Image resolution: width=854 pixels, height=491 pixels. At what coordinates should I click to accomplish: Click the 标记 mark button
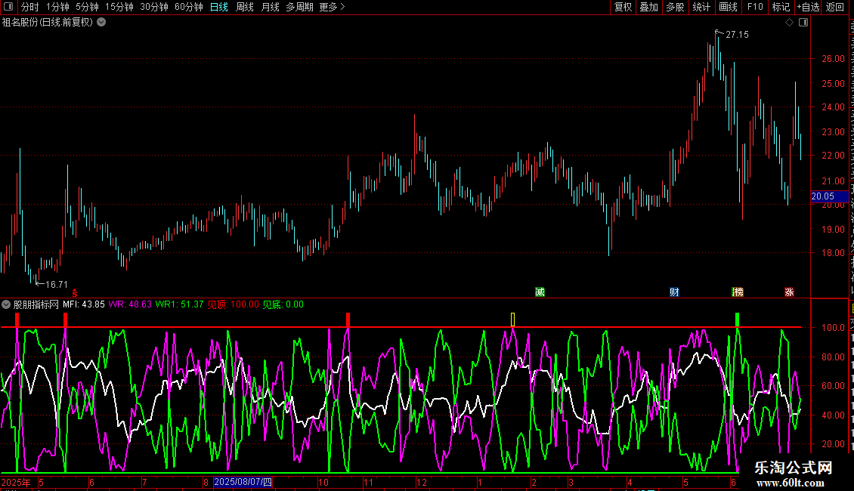[781, 7]
